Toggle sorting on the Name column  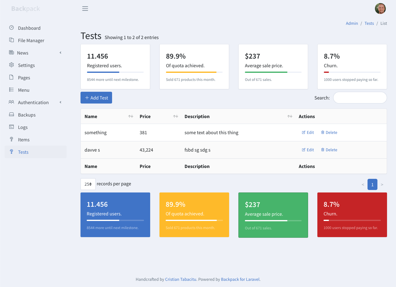pos(130,116)
